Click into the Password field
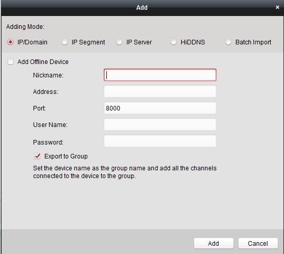The image size is (284, 254). tap(160, 141)
